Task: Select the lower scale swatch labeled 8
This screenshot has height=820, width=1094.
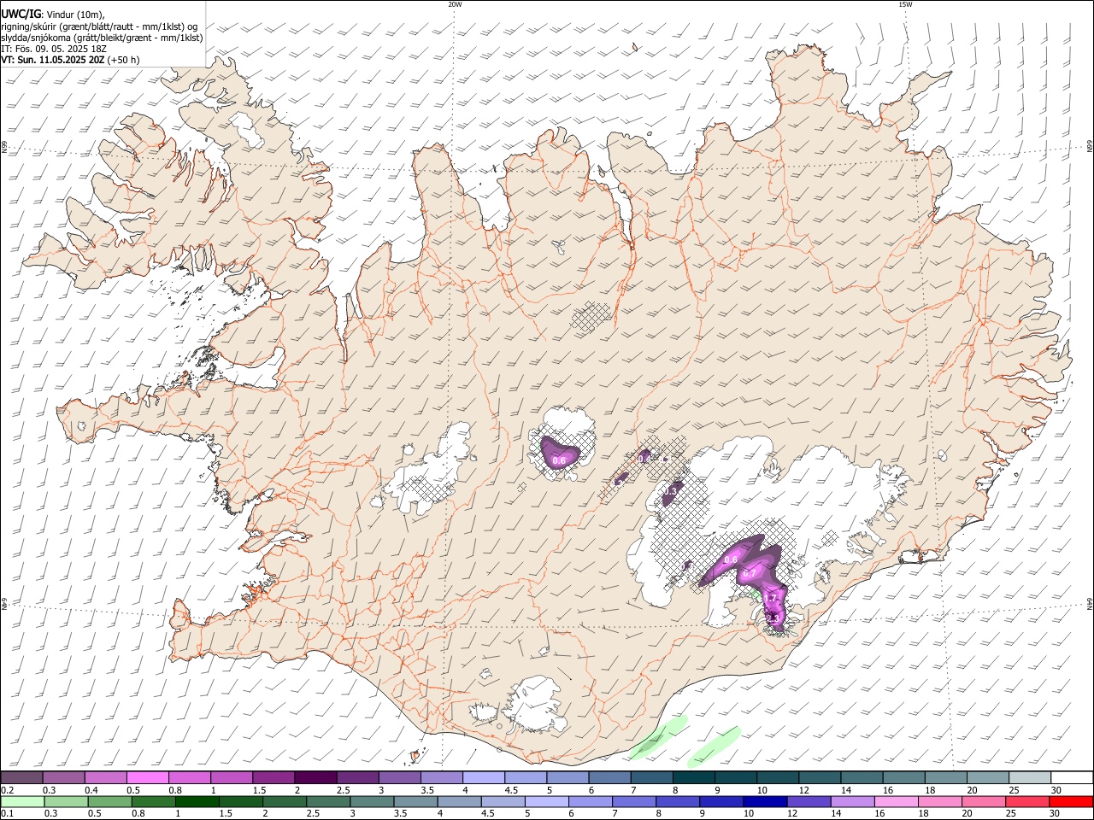Action: pyautogui.click(x=679, y=801)
